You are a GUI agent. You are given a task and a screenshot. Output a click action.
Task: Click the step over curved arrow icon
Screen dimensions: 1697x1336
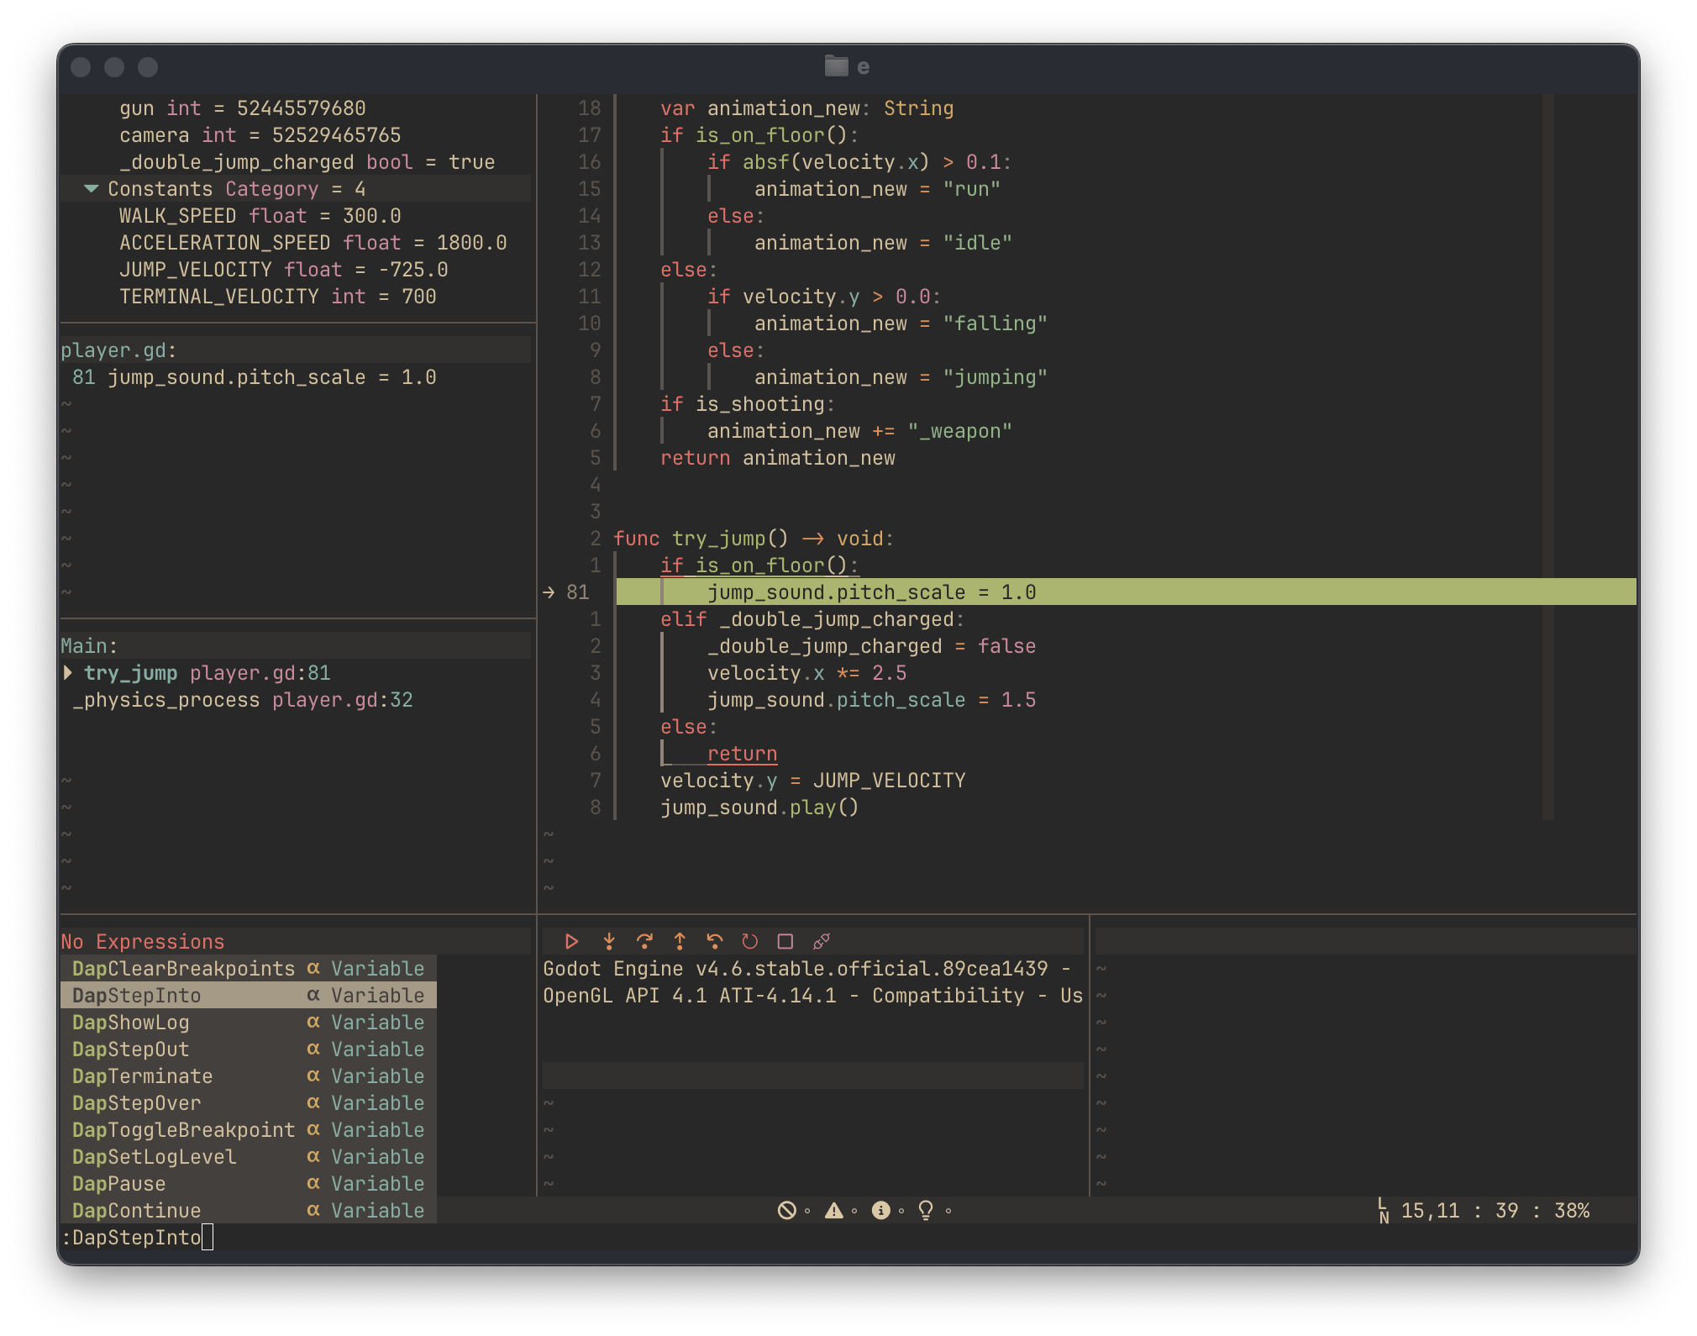pos(644,941)
